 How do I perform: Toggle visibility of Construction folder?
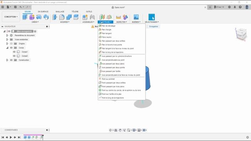point(11,60)
